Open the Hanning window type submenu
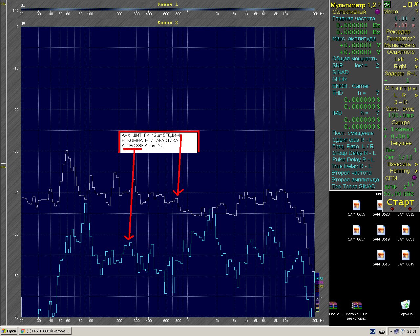 point(416,171)
